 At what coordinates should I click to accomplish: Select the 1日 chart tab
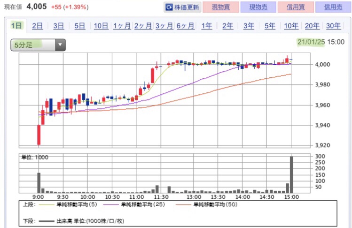click(16, 25)
